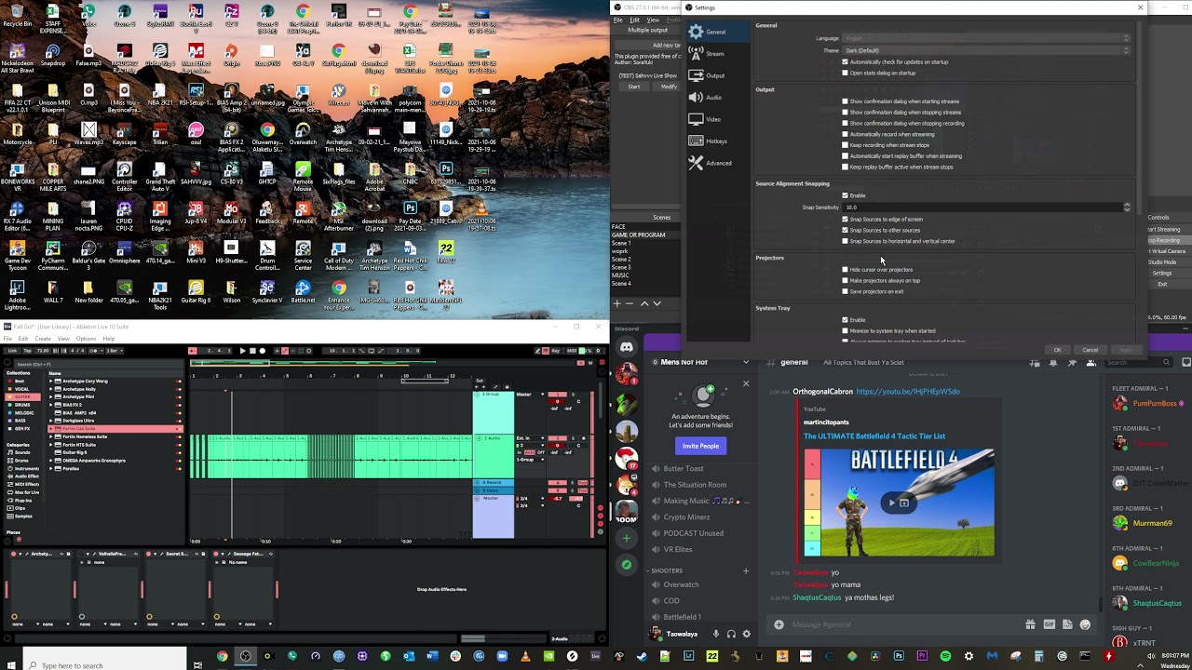Viewport: 1192px width, 670px height.
Task: Open Ext. In input dropdown on 2 Audio track
Action: tap(530, 438)
